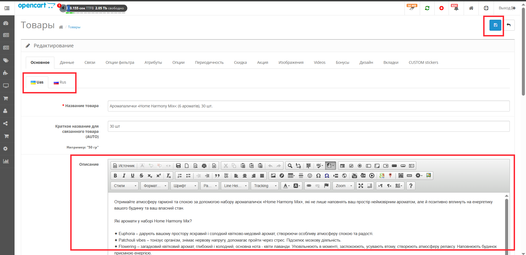Maximize the editor with the fullscreen icon
The width and height of the screenshot is (526, 255).
click(x=361, y=186)
